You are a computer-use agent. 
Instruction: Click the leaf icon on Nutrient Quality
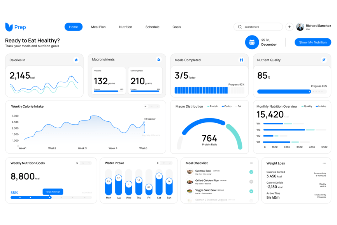[x=324, y=60]
